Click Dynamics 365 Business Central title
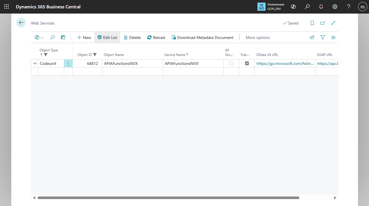 (48, 7)
